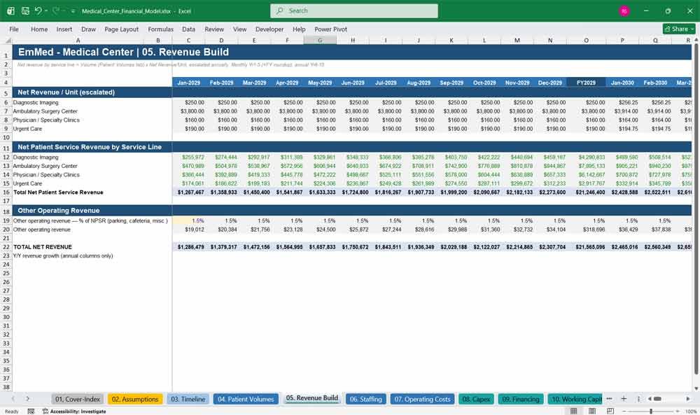Image resolution: width=700 pixels, height=415 pixels.
Task: Open the Help ribbon tab
Action: pyautogui.click(x=299, y=29)
